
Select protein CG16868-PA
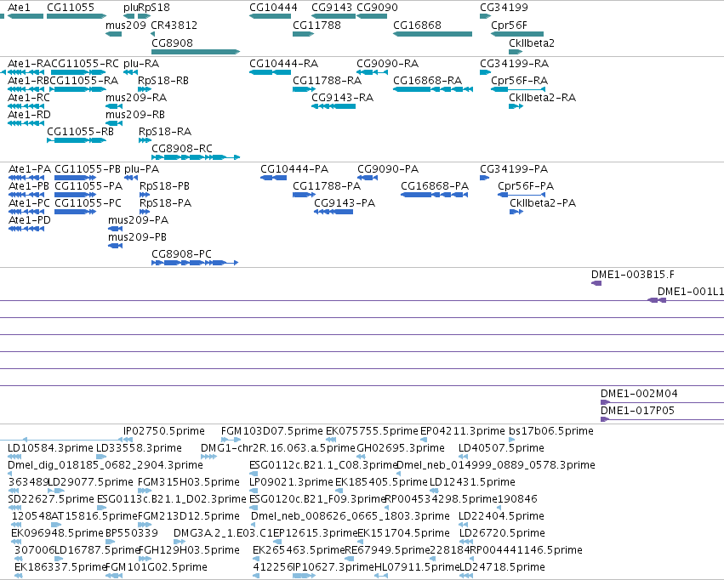click(x=435, y=195)
